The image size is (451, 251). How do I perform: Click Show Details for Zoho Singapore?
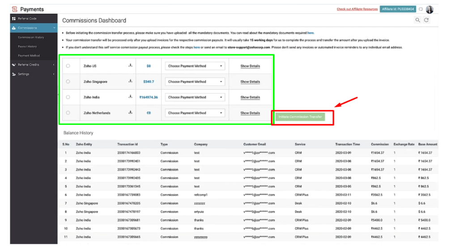tap(250, 82)
